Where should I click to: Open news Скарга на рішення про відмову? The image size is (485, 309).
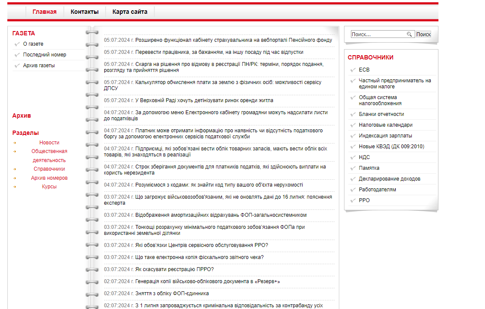coord(214,67)
